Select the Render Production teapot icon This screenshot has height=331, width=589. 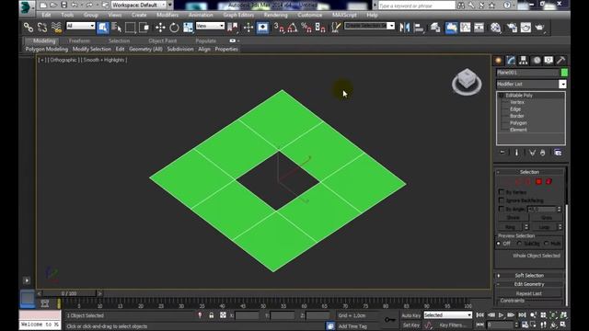click(540, 28)
